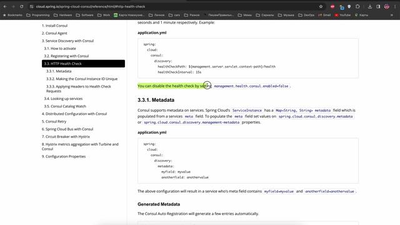Click the 'healthCheckInterval: 15s' code line
This screenshot has width=400, height=225.
pyautogui.click(x=179, y=72)
